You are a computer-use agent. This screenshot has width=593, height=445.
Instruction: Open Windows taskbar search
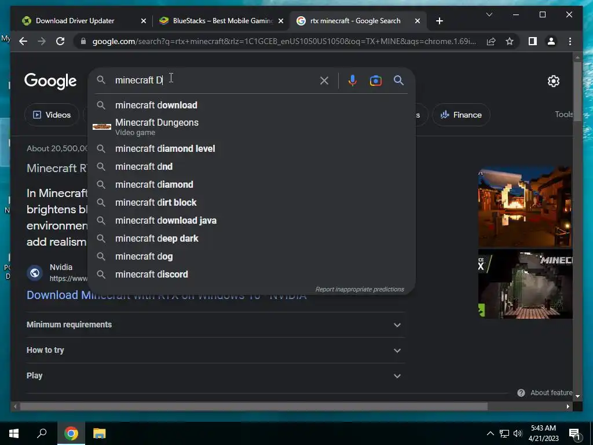[x=42, y=433]
